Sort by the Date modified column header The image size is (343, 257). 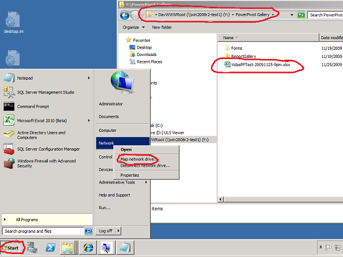[x=331, y=37]
